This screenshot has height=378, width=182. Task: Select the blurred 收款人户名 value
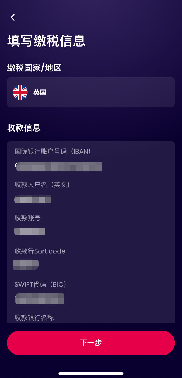tap(33, 199)
